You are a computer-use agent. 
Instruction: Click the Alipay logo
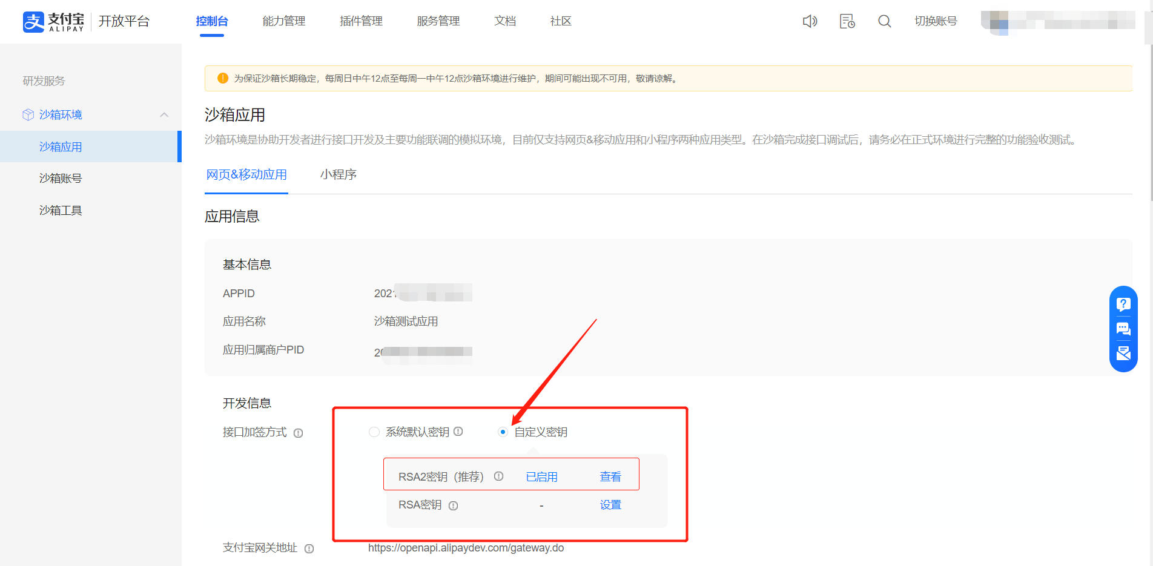click(53, 21)
